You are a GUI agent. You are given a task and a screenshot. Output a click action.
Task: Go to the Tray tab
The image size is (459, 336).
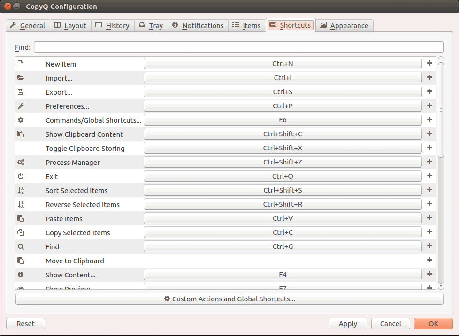pyautogui.click(x=151, y=26)
